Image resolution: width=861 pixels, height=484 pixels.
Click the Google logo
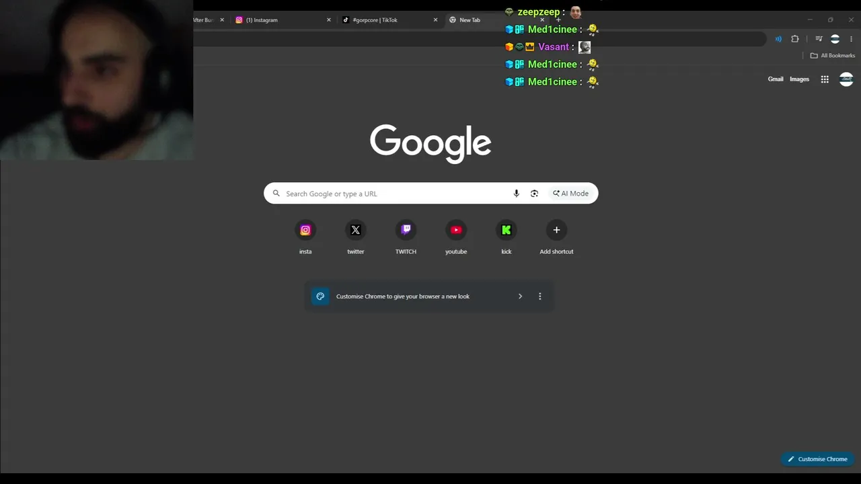[430, 143]
